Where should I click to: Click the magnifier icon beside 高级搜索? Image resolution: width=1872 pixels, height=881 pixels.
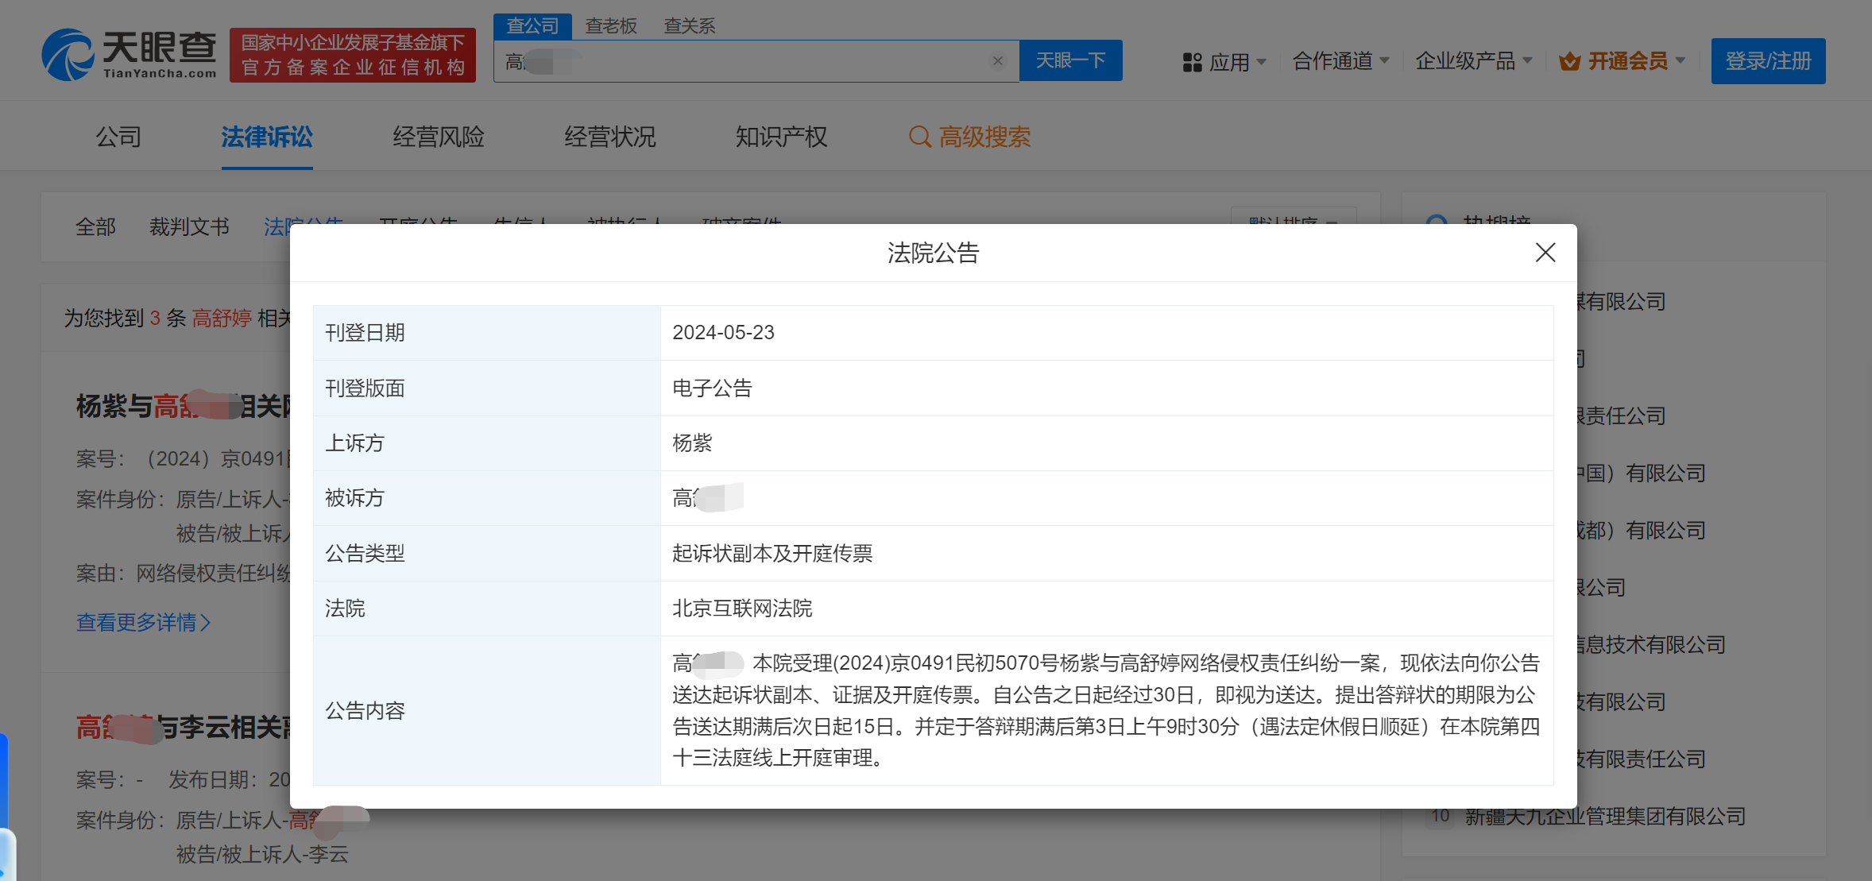919,137
